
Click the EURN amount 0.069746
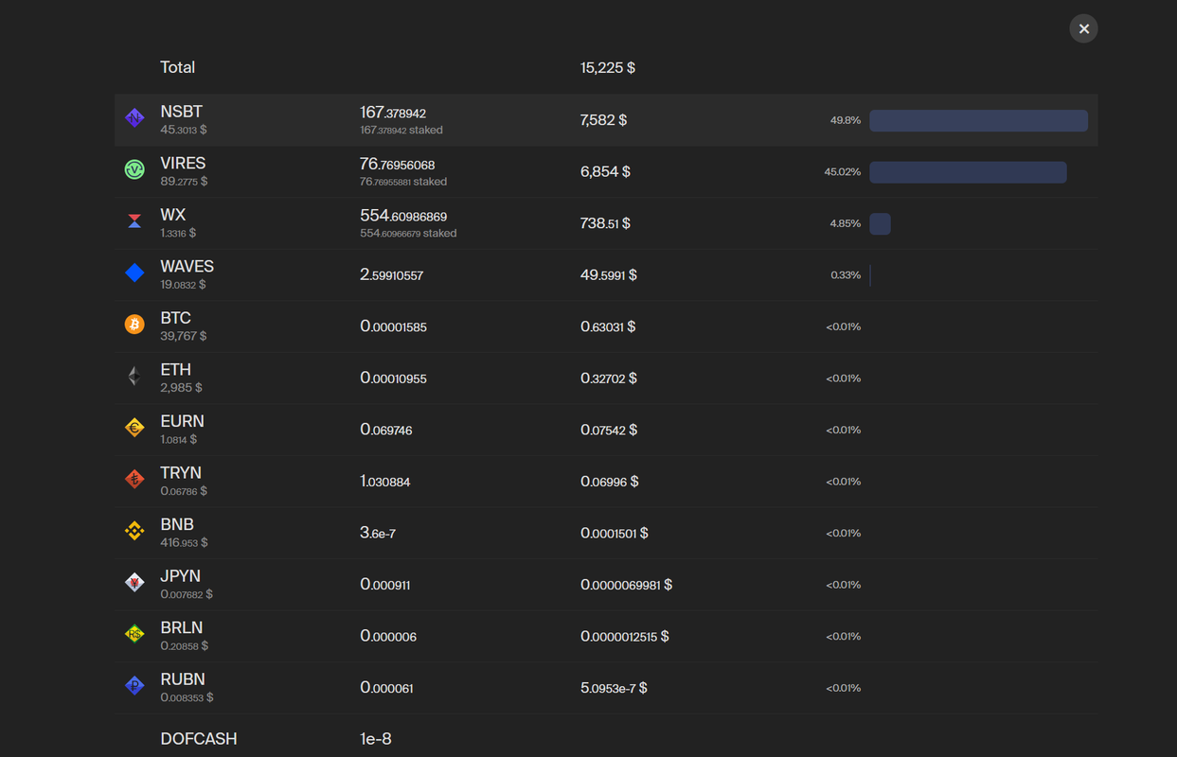coord(386,430)
